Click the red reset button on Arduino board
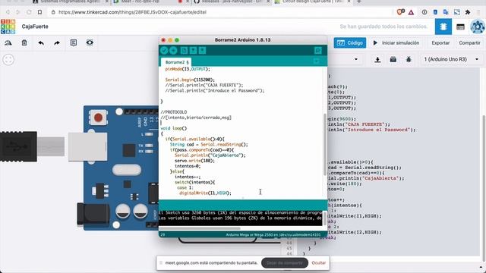The width and height of the screenshot is (486, 273). (98, 118)
